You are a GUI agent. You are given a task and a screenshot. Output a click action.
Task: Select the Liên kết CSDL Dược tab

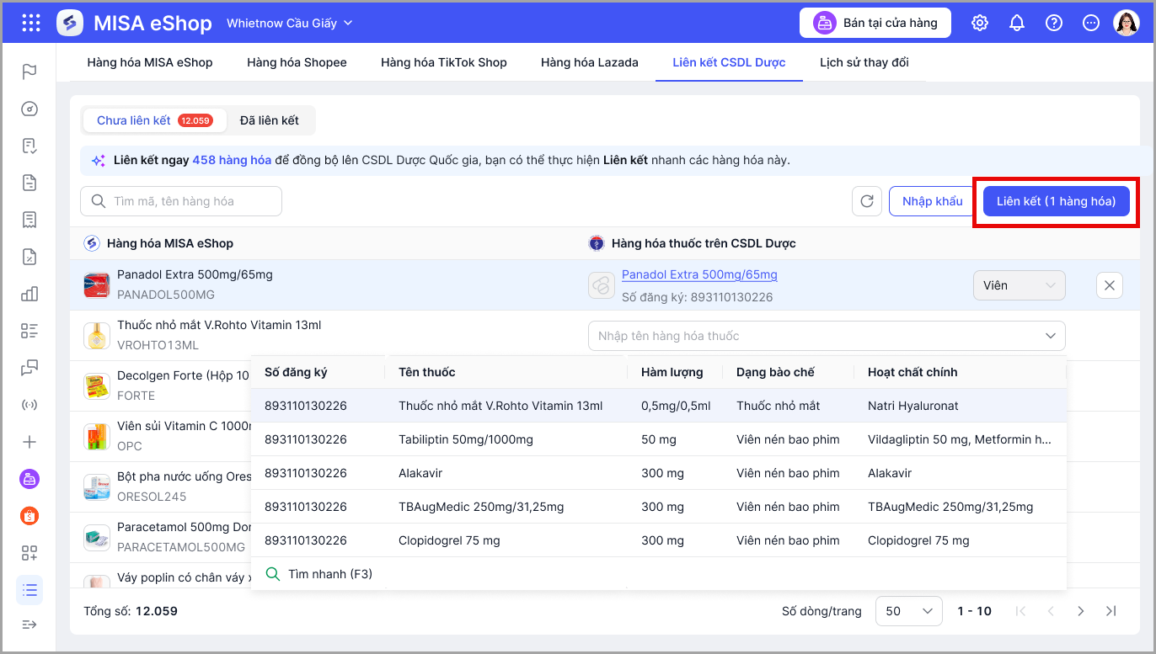pos(730,62)
